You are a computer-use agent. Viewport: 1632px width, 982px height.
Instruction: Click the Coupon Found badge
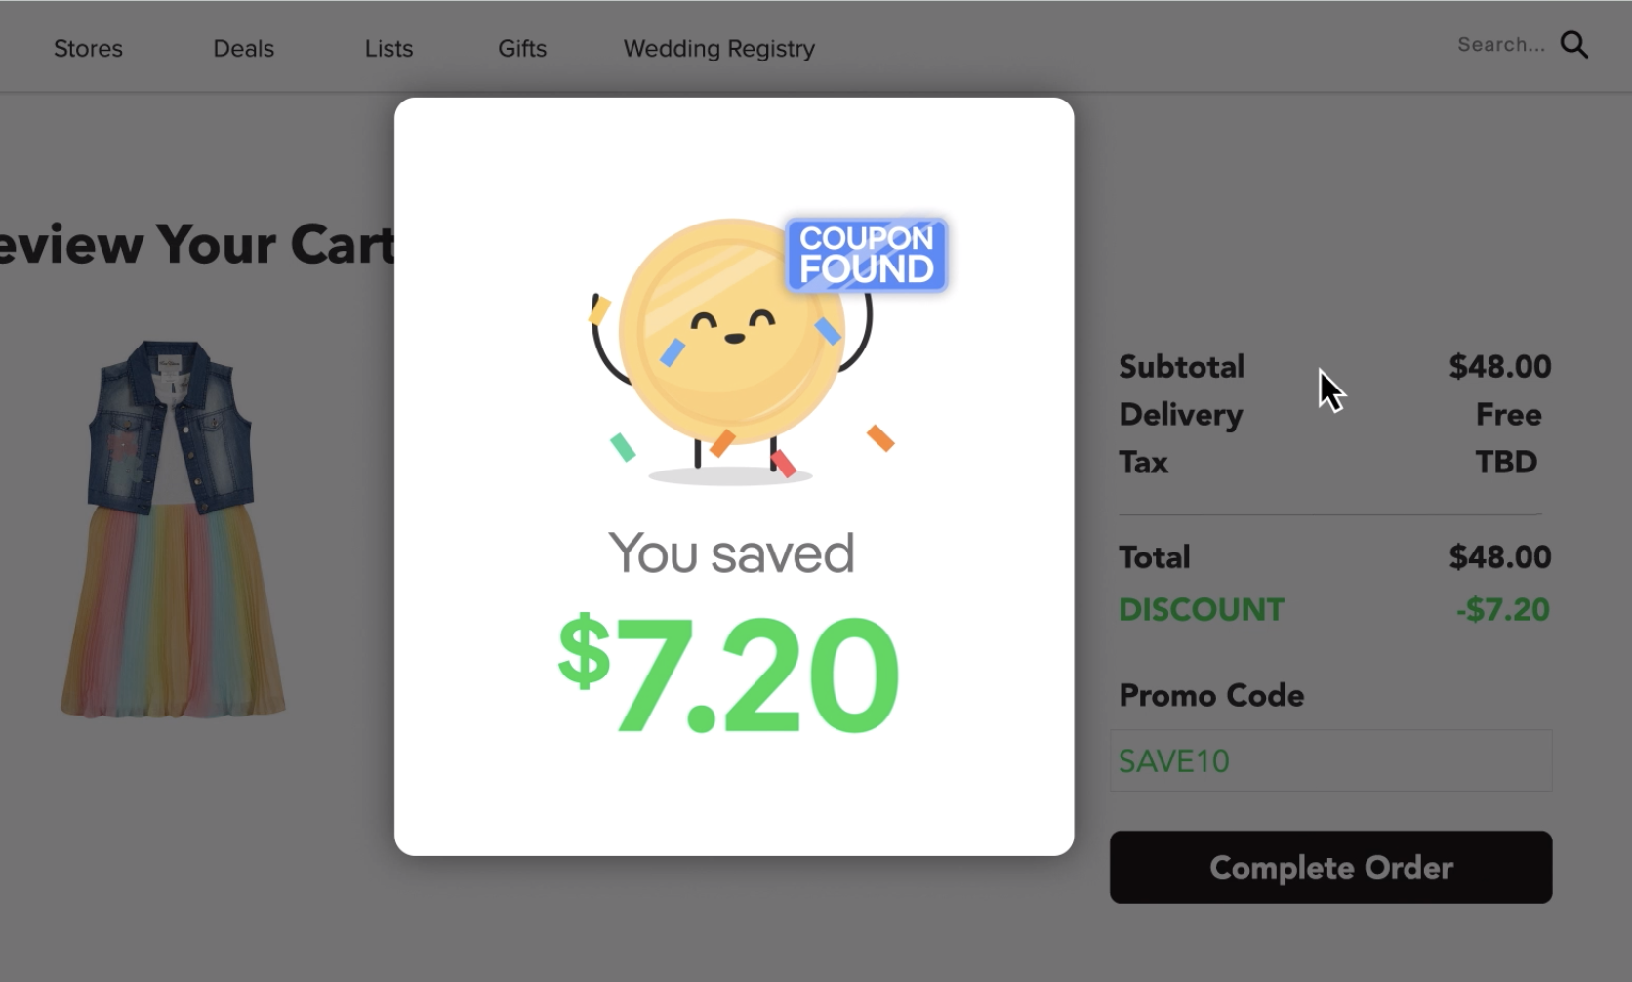pyautogui.click(x=866, y=255)
